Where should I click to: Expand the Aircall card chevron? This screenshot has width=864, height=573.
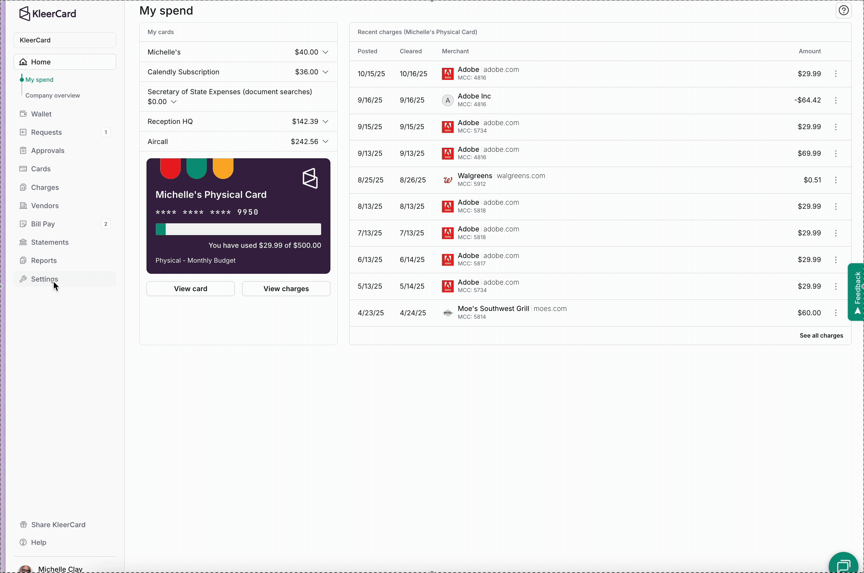click(326, 142)
